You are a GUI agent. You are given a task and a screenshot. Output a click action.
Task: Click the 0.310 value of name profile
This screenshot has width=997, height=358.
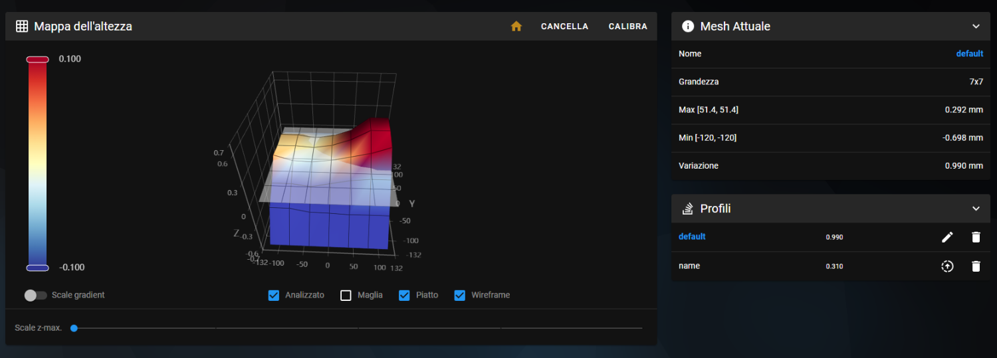coord(834,266)
